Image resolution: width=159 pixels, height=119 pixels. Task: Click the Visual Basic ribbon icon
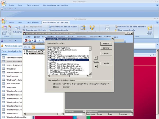(x=5, y=29)
